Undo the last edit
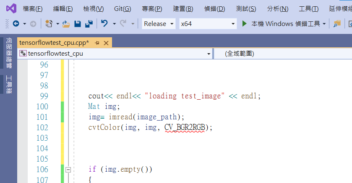Image resolution: width=352 pixels, height=183 pixels. click(104, 23)
